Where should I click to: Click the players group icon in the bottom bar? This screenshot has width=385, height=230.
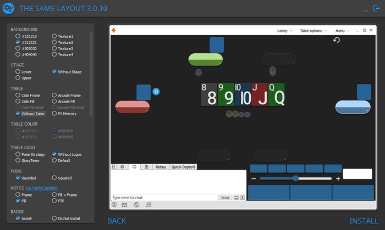[x=149, y=205]
